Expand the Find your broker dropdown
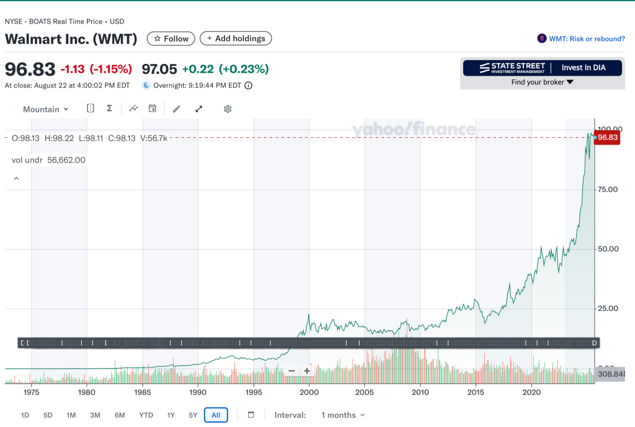 (x=542, y=81)
